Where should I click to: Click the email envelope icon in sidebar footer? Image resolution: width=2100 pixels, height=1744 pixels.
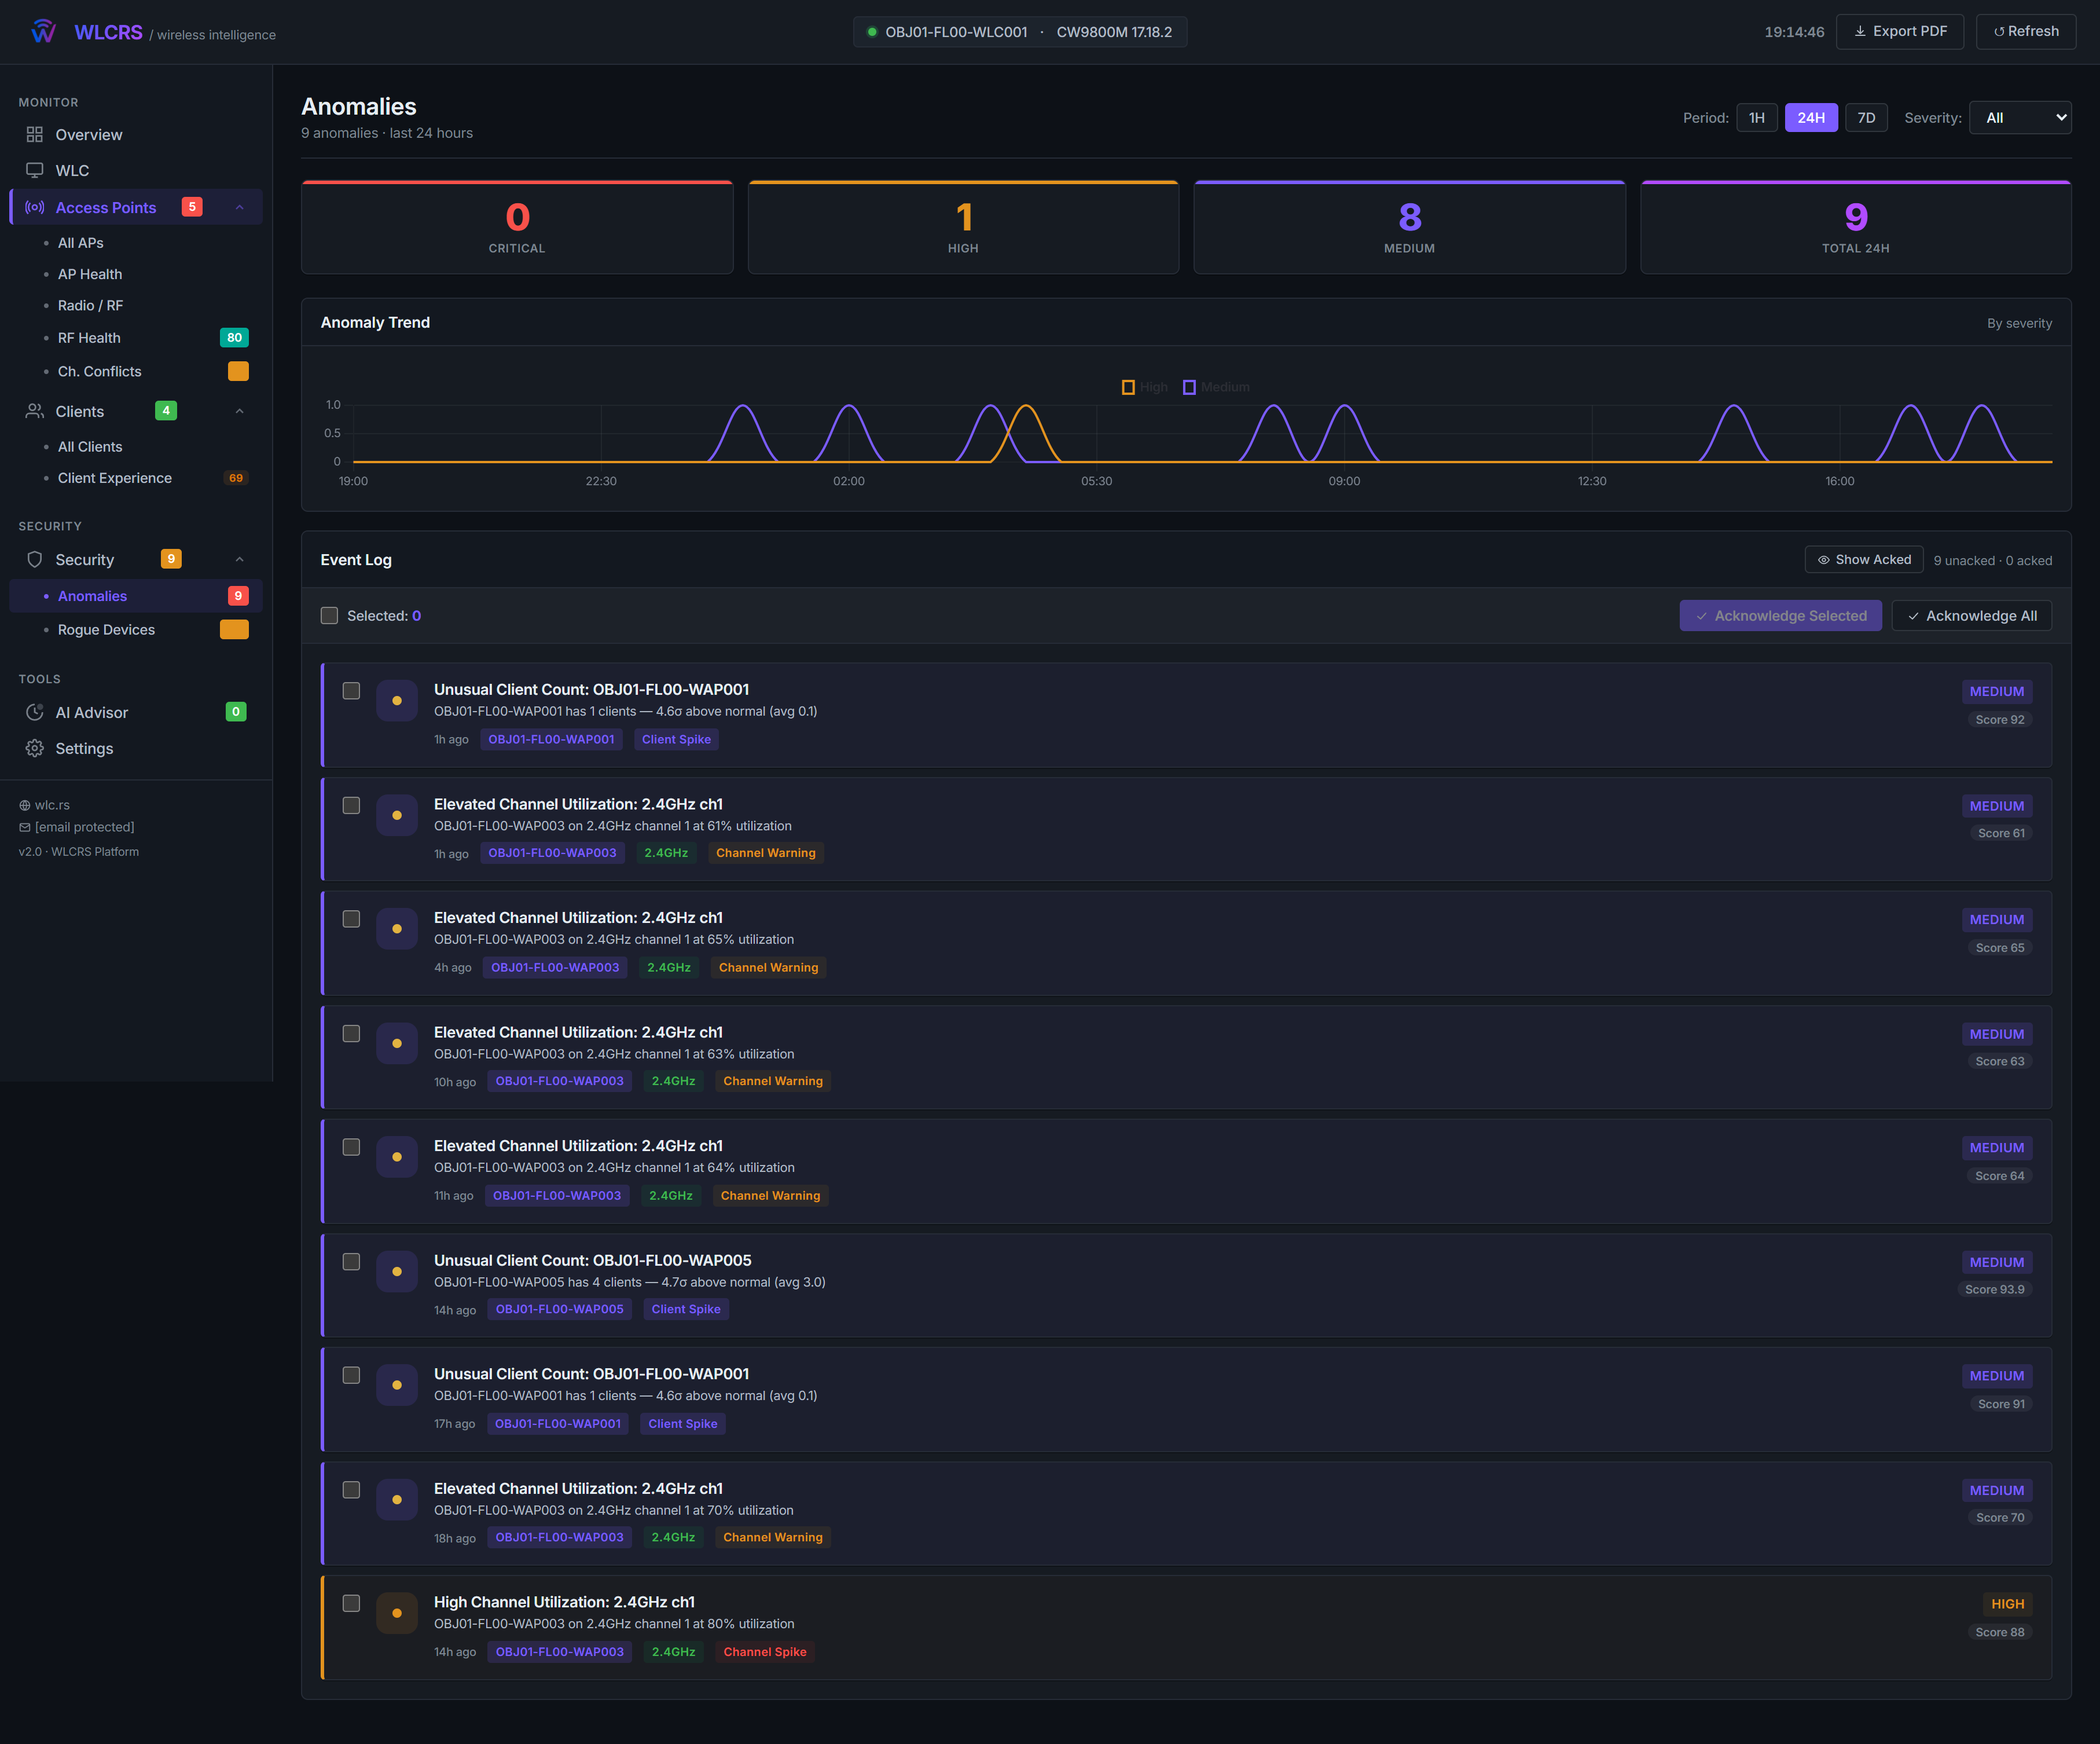pos(25,827)
